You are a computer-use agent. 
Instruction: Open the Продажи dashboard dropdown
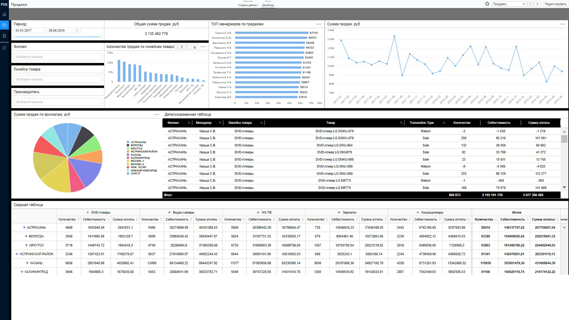coord(509,4)
